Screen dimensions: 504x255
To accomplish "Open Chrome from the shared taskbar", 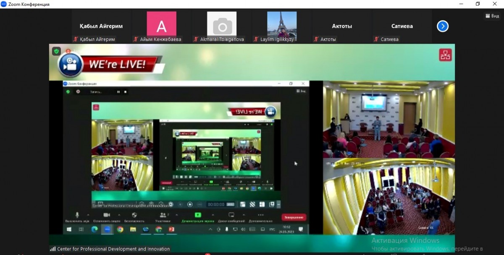I will pos(120,229).
